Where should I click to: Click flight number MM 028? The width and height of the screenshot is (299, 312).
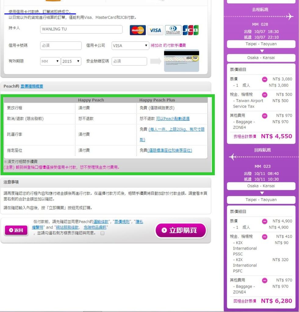pyautogui.click(x=260, y=24)
